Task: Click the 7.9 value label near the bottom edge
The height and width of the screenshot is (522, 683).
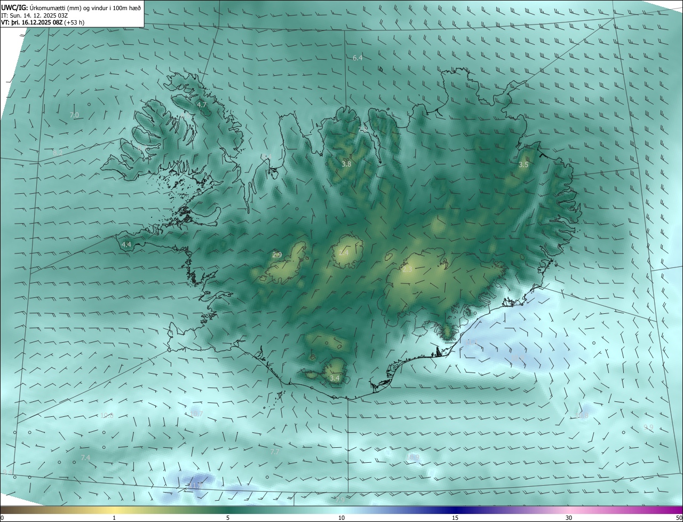Action: pyautogui.click(x=340, y=500)
